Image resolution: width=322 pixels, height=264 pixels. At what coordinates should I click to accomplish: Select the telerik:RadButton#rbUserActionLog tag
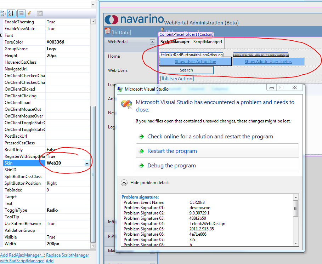(192, 55)
